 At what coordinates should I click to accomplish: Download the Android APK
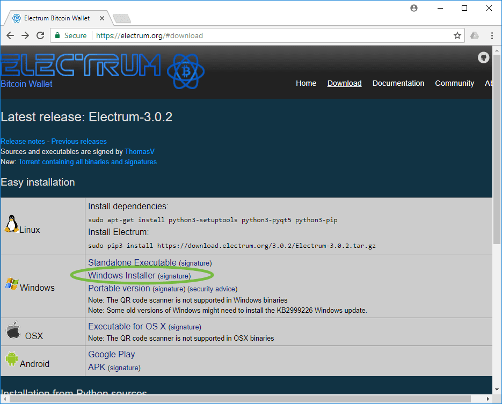tap(97, 367)
